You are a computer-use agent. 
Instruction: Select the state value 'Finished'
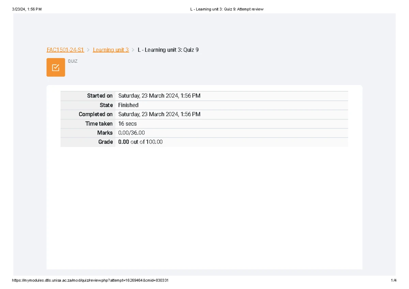click(128, 105)
